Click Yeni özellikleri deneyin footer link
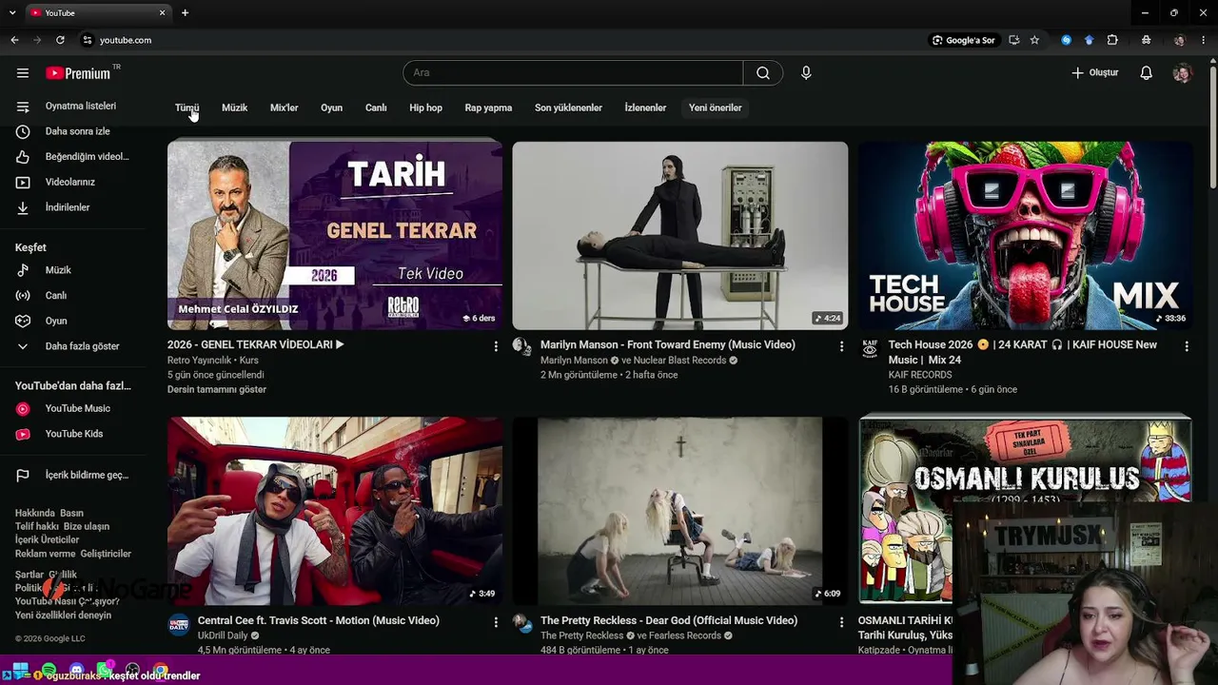This screenshot has height=685, width=1218. click(x=63, y=615)
